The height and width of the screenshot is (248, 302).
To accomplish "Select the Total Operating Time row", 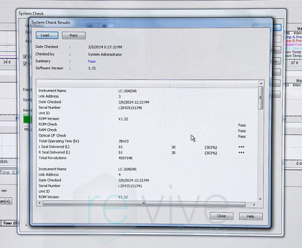I will click(x=147, y=141).
